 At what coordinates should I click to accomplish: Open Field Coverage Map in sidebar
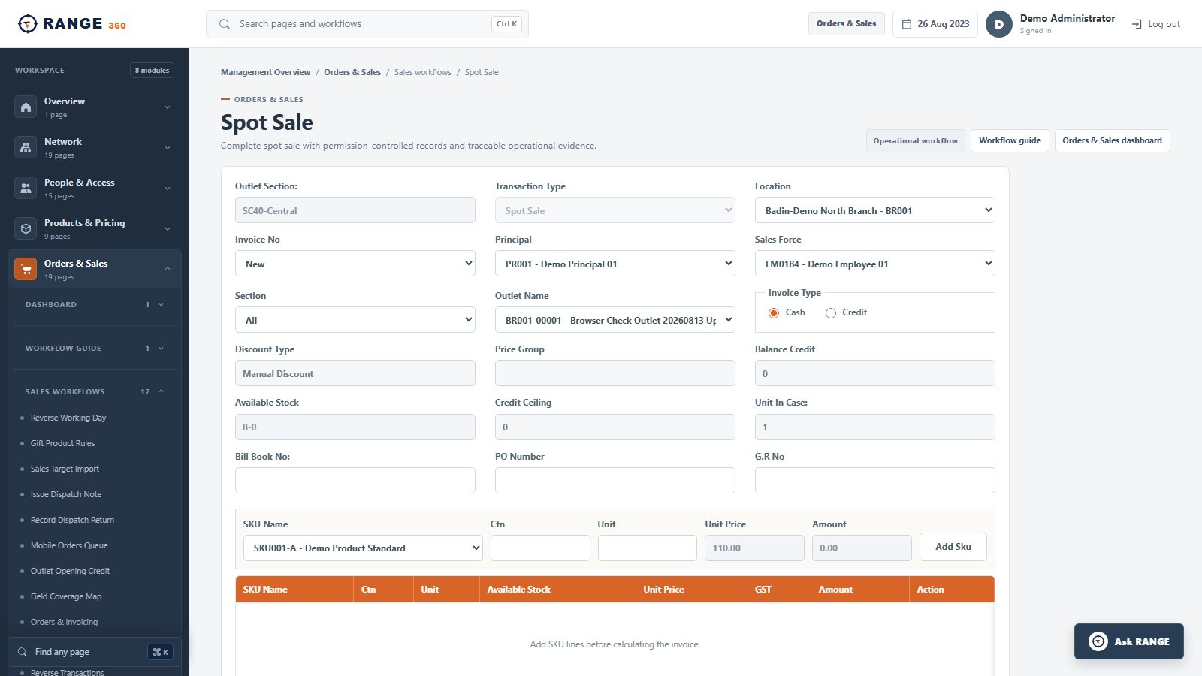tap(66, 596)
